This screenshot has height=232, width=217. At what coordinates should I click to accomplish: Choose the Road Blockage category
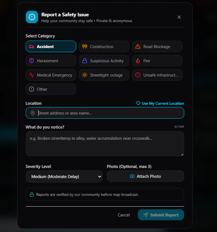point(157,46)
